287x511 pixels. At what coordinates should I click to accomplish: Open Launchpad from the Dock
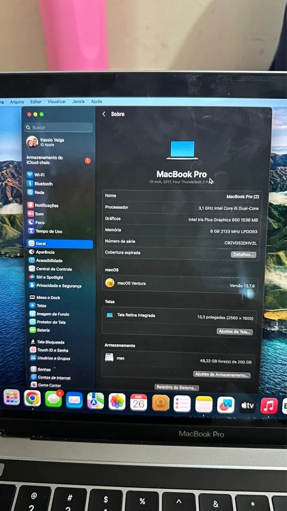(x=12, y=397)
